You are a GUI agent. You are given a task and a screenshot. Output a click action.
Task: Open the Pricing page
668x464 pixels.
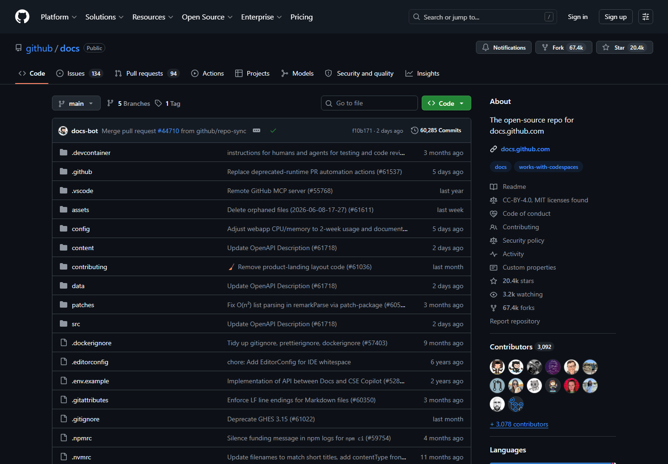302,17
